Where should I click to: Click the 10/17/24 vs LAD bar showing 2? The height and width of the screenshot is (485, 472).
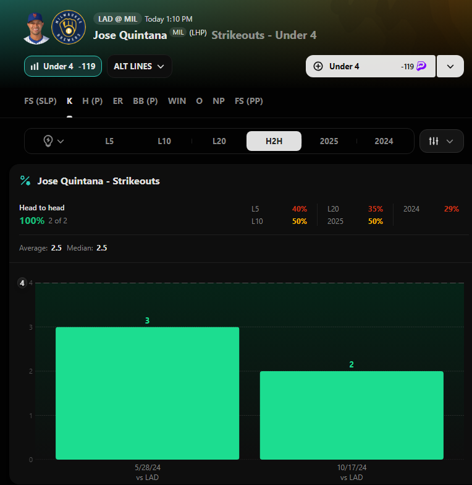pos(352,415)
